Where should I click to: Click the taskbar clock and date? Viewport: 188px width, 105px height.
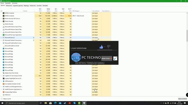[x=179, y=103]
